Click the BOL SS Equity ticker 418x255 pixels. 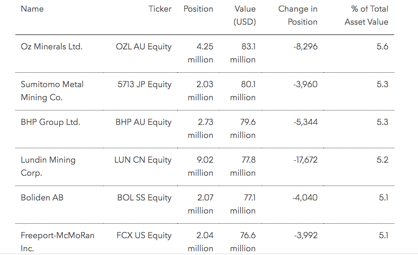(x=144, y=198)
